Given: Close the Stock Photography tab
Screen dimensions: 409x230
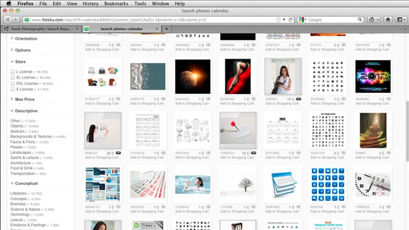Looking at the screenshot, I should 77,29.
